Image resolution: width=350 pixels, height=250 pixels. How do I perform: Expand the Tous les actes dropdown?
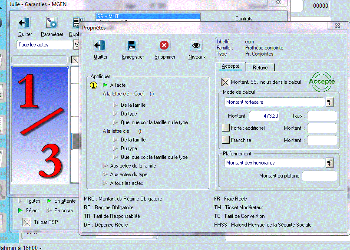tap(77, 45)
